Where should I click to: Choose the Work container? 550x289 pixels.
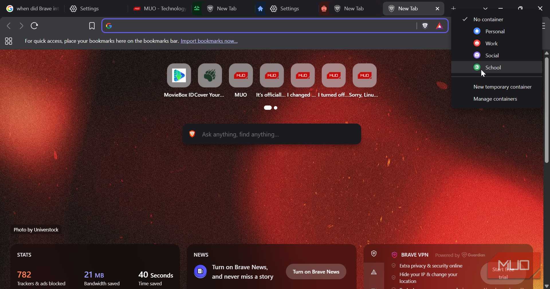coord(497,43)
